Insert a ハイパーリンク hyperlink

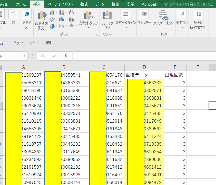(163, 18)
